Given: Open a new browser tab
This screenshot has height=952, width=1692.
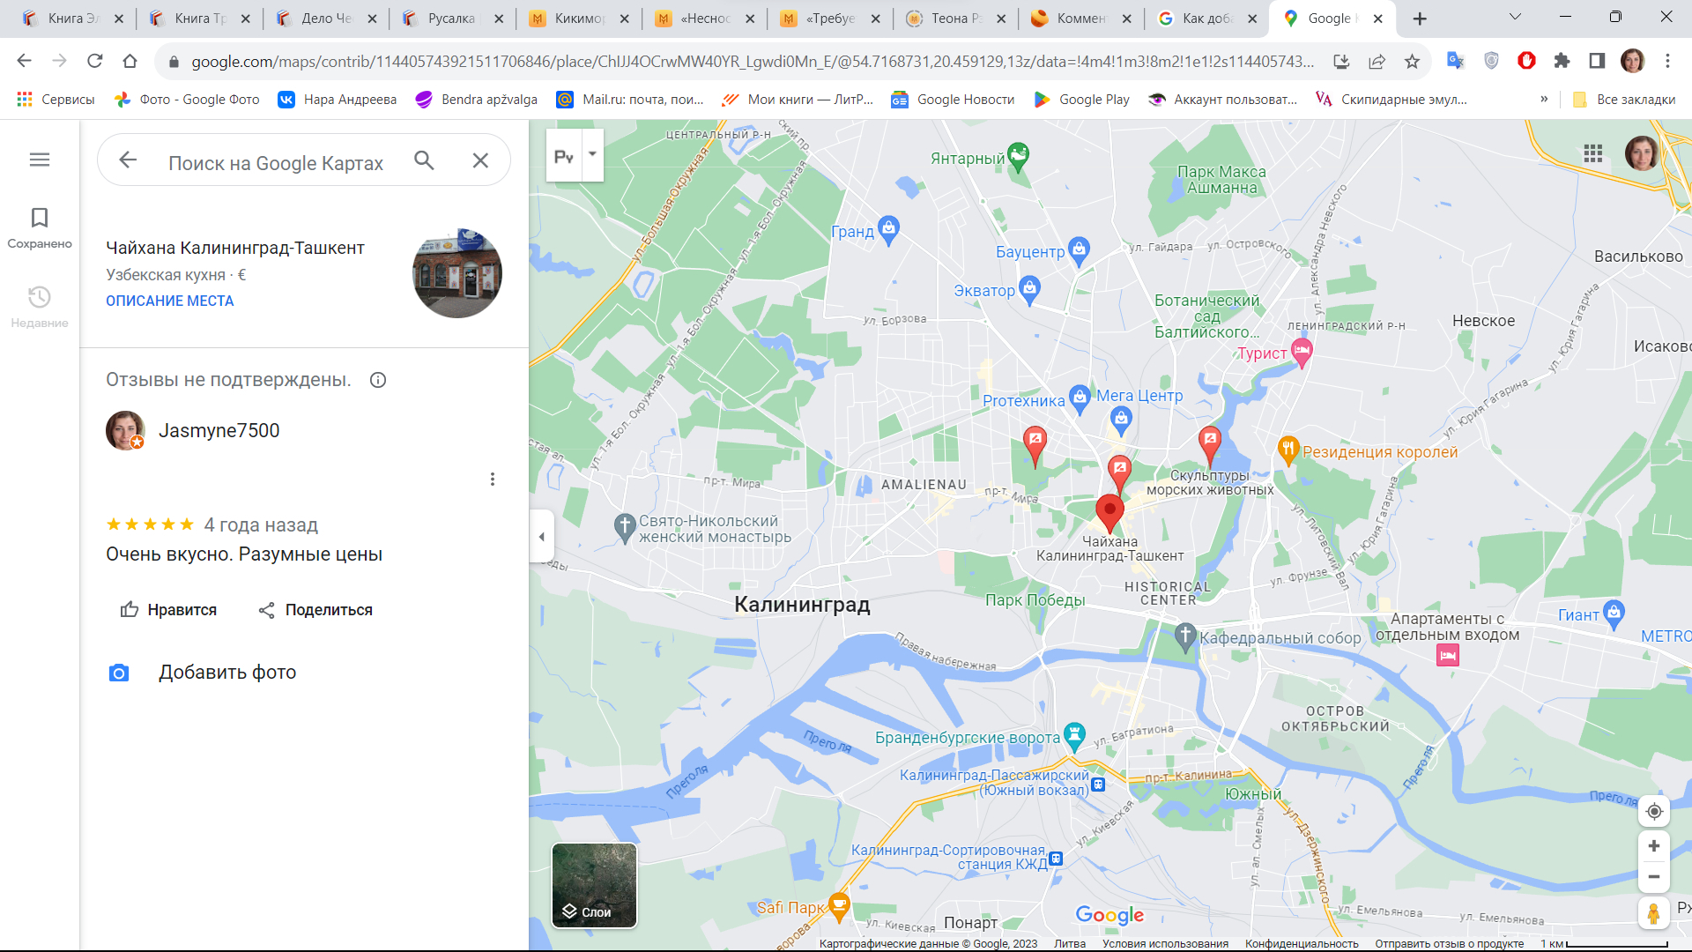Looking at the screenshot, I should pyautogui.click(x=1419, y=19).
